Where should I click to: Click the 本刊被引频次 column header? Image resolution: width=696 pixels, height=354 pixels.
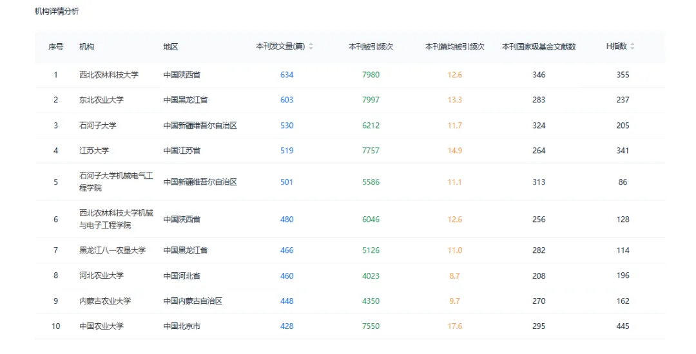click(x=371, y=46)
